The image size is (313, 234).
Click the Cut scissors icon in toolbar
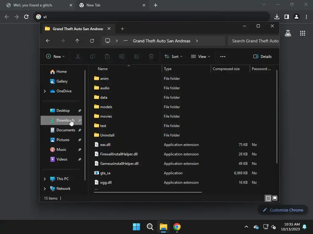tap(78, 56)
